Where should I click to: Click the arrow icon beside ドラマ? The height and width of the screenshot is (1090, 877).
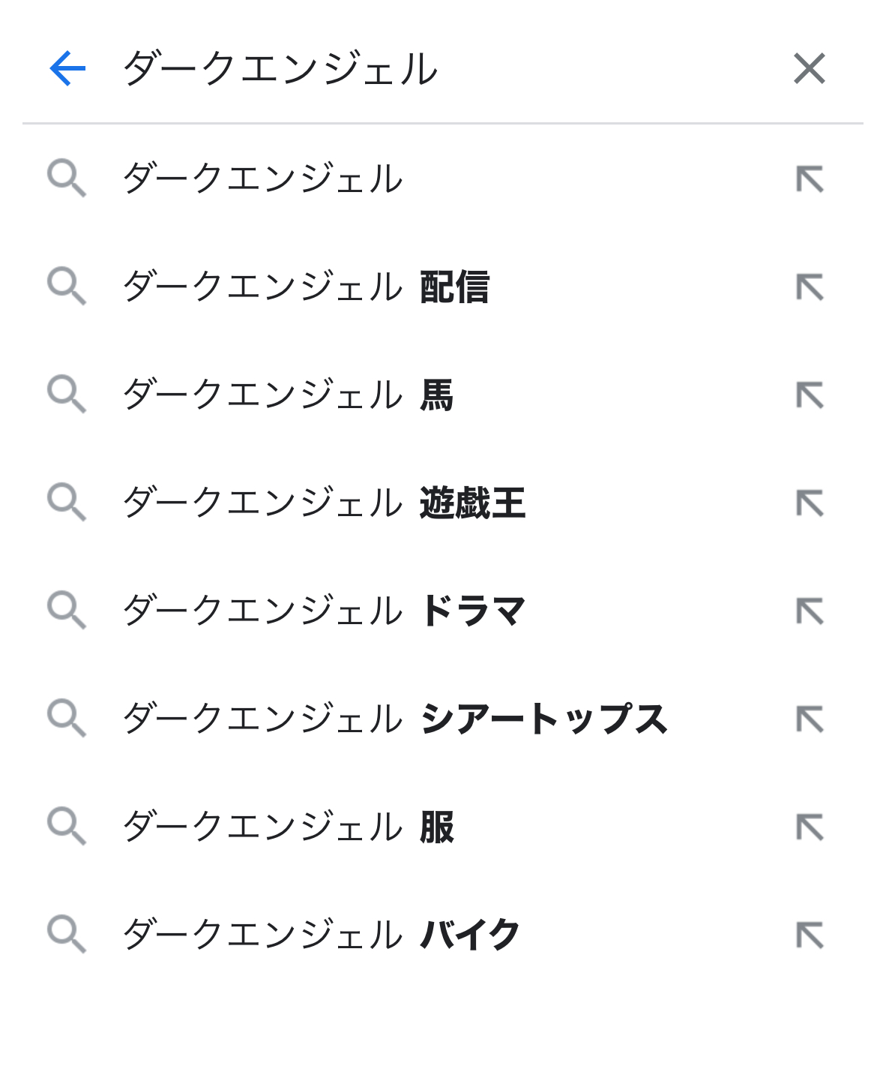tap(810, 611)
